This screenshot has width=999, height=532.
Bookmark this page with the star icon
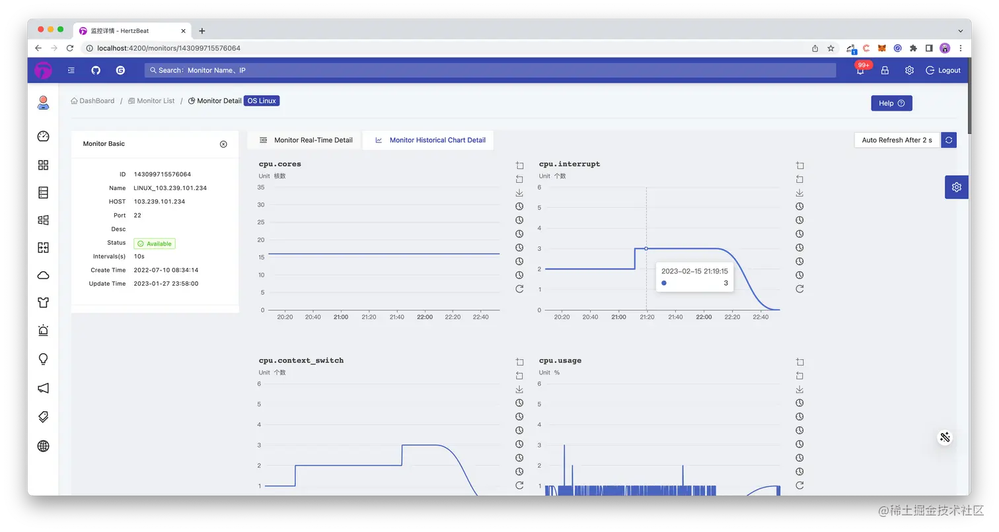coord(831,48)
